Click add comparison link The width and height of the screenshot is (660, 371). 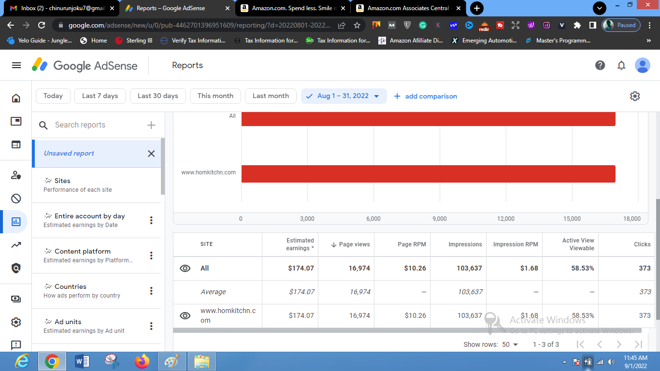point(425,96)
